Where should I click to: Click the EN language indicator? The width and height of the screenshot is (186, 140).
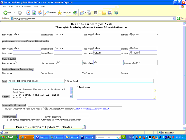pyautogui.click(x=130, y=138)
